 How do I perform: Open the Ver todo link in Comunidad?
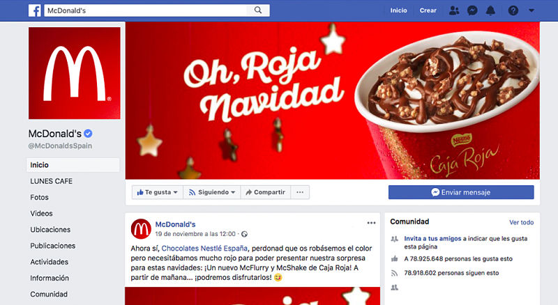[521, 223]
